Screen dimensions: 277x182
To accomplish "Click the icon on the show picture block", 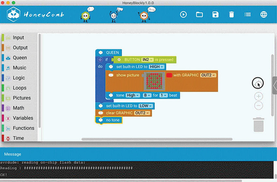I will click(111, 75).
